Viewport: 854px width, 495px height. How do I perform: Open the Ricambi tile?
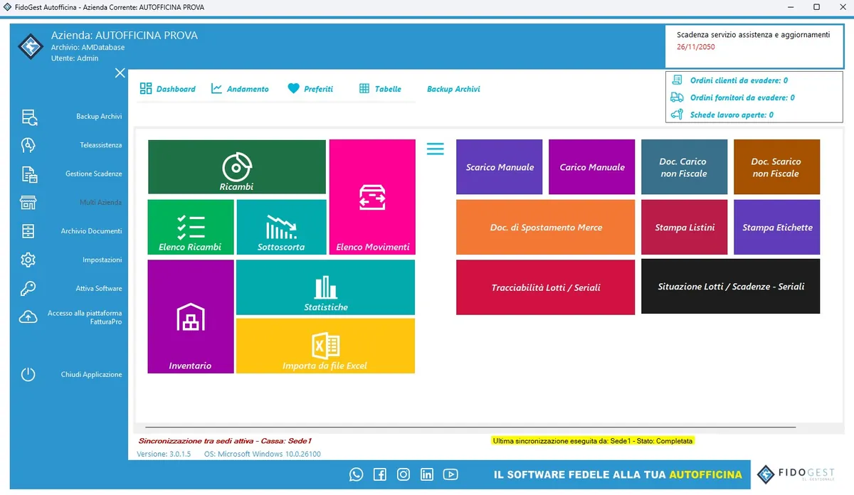tap(237, 166)
